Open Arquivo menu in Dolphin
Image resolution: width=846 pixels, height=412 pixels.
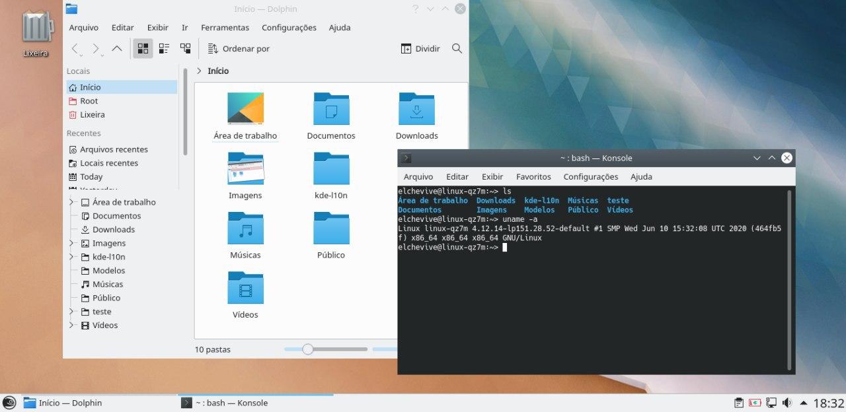84,28
